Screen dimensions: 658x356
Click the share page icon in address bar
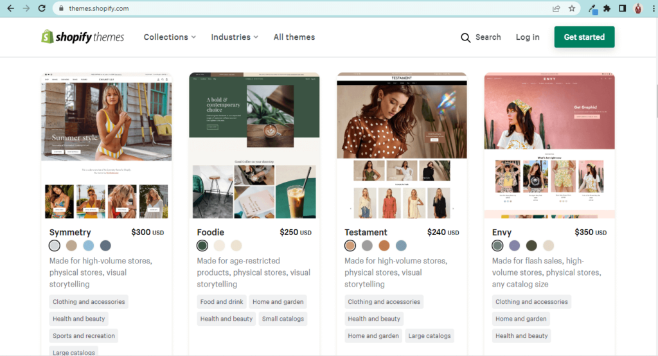click(556, 8)
